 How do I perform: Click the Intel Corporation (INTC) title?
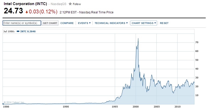click(x=25, y=4)
